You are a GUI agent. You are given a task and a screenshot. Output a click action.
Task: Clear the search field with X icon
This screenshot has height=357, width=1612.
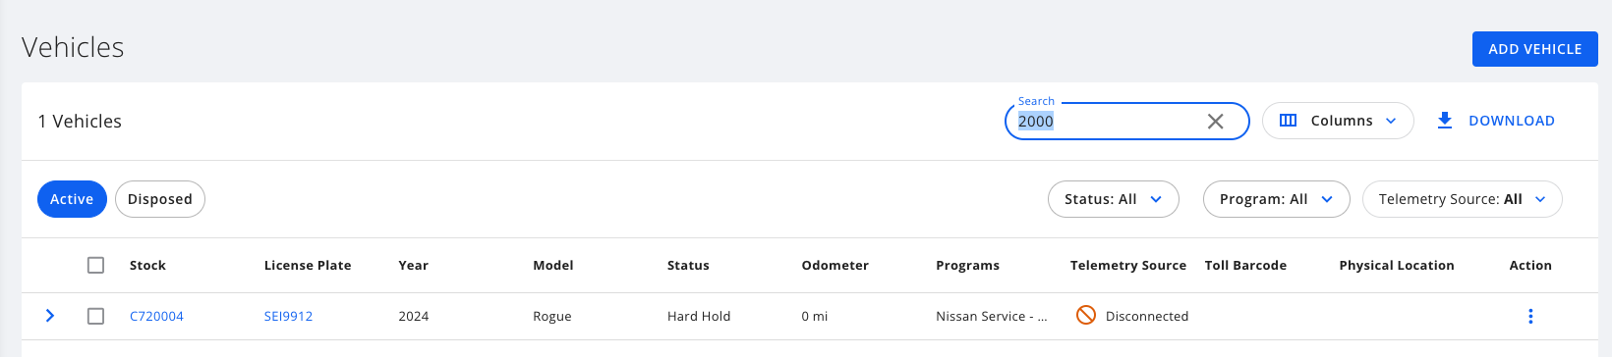point(1216,122)
